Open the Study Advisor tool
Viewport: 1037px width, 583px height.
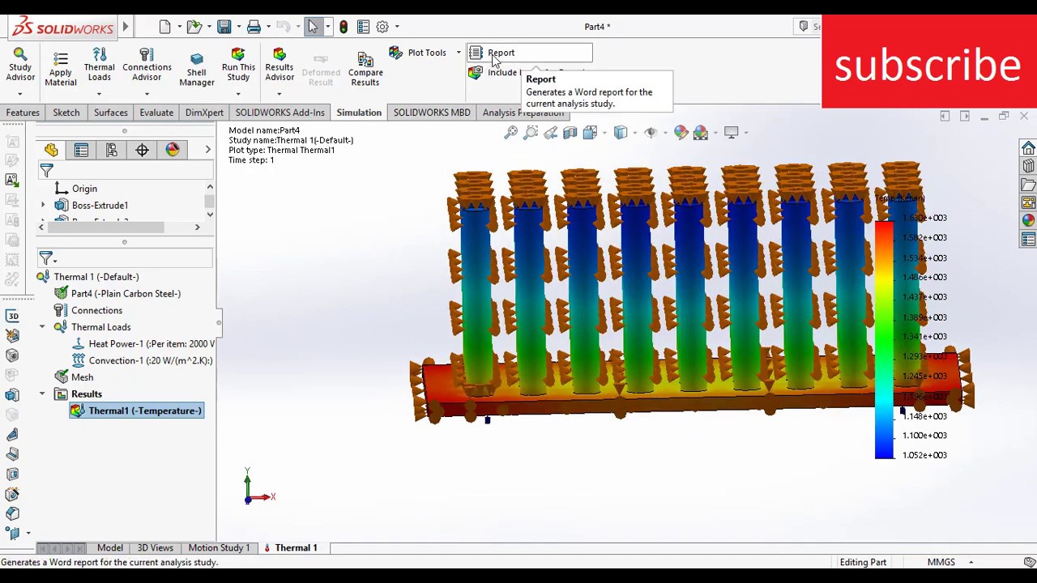(20, 66)
